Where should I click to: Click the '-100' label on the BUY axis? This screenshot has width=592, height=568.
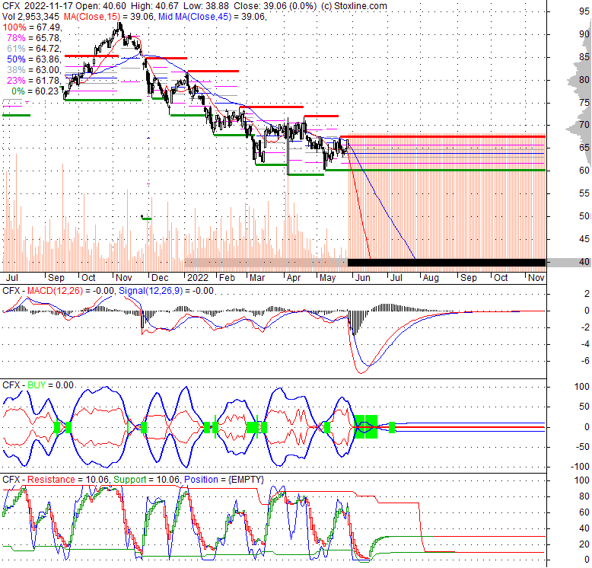point(580,467)
